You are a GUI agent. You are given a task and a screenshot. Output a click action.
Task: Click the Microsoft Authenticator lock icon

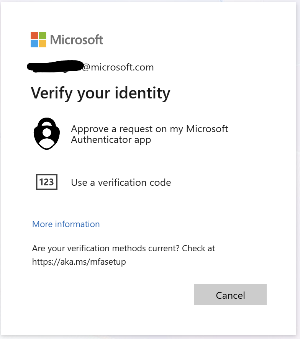pyautogui.click(x=47, y=134)
